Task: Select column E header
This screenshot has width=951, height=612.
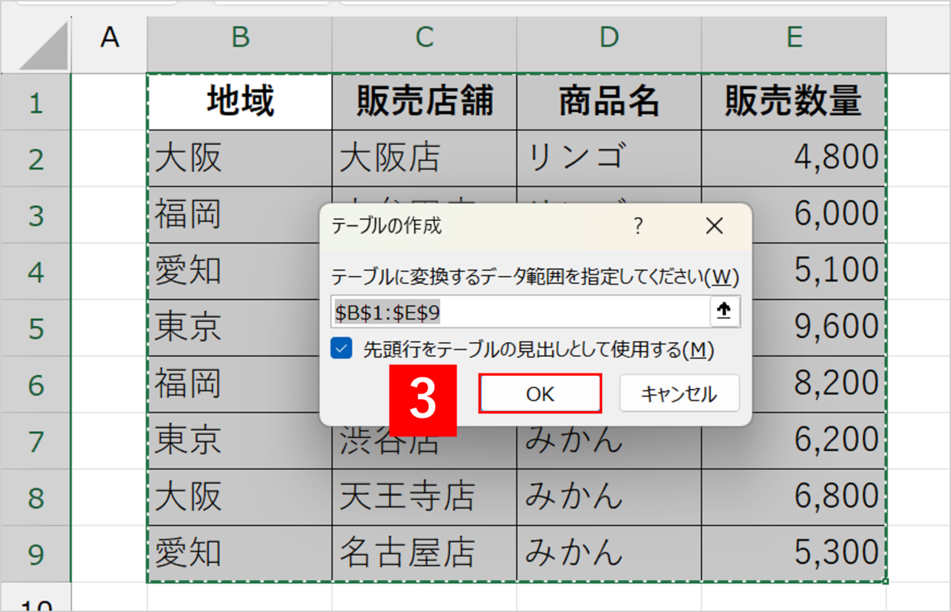Action: 794,37
